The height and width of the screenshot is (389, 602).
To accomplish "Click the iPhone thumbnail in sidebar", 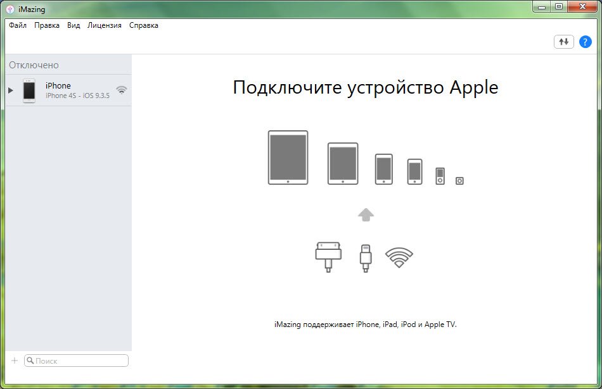I will (x=29, y=90).
